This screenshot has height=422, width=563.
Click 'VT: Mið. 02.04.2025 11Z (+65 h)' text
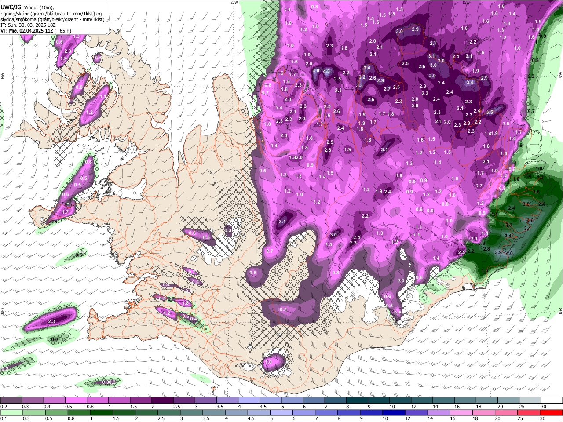click(x=36, y=31)
